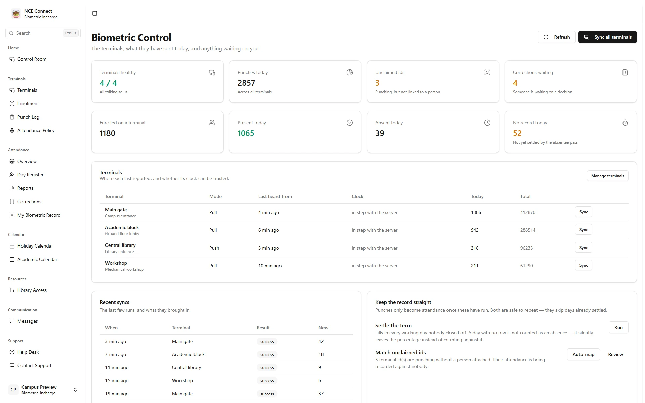Open My Biometric Record
645x403 pixels.
(43, 215)
